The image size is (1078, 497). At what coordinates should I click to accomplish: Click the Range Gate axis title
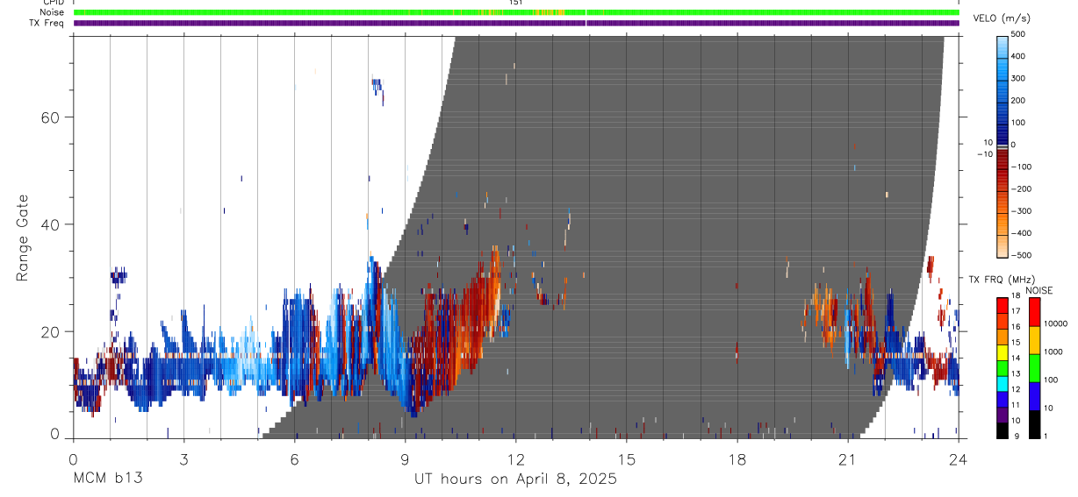coord(23,238)
